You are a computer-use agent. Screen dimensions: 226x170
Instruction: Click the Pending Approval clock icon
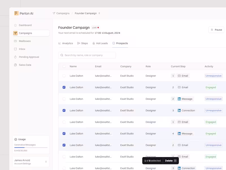click(x=16, y=57)
